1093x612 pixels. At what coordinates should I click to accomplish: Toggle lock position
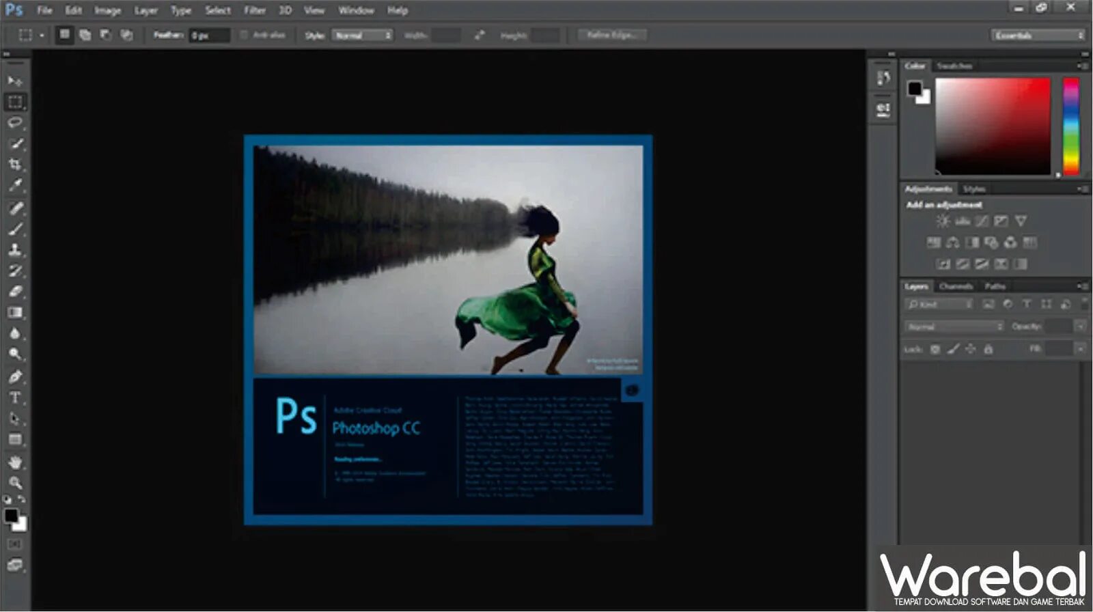[x=971, y=349]
